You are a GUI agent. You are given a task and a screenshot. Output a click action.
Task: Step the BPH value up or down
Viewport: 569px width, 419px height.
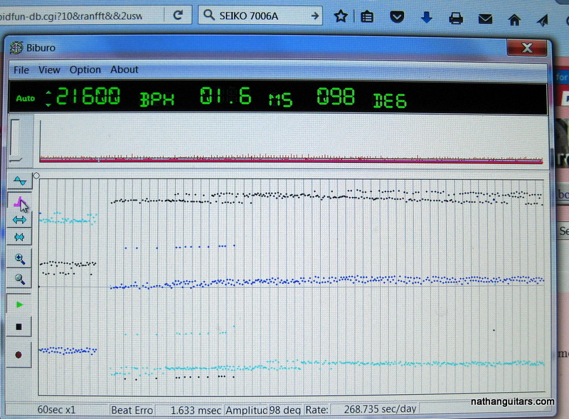[x=48, y=98]
